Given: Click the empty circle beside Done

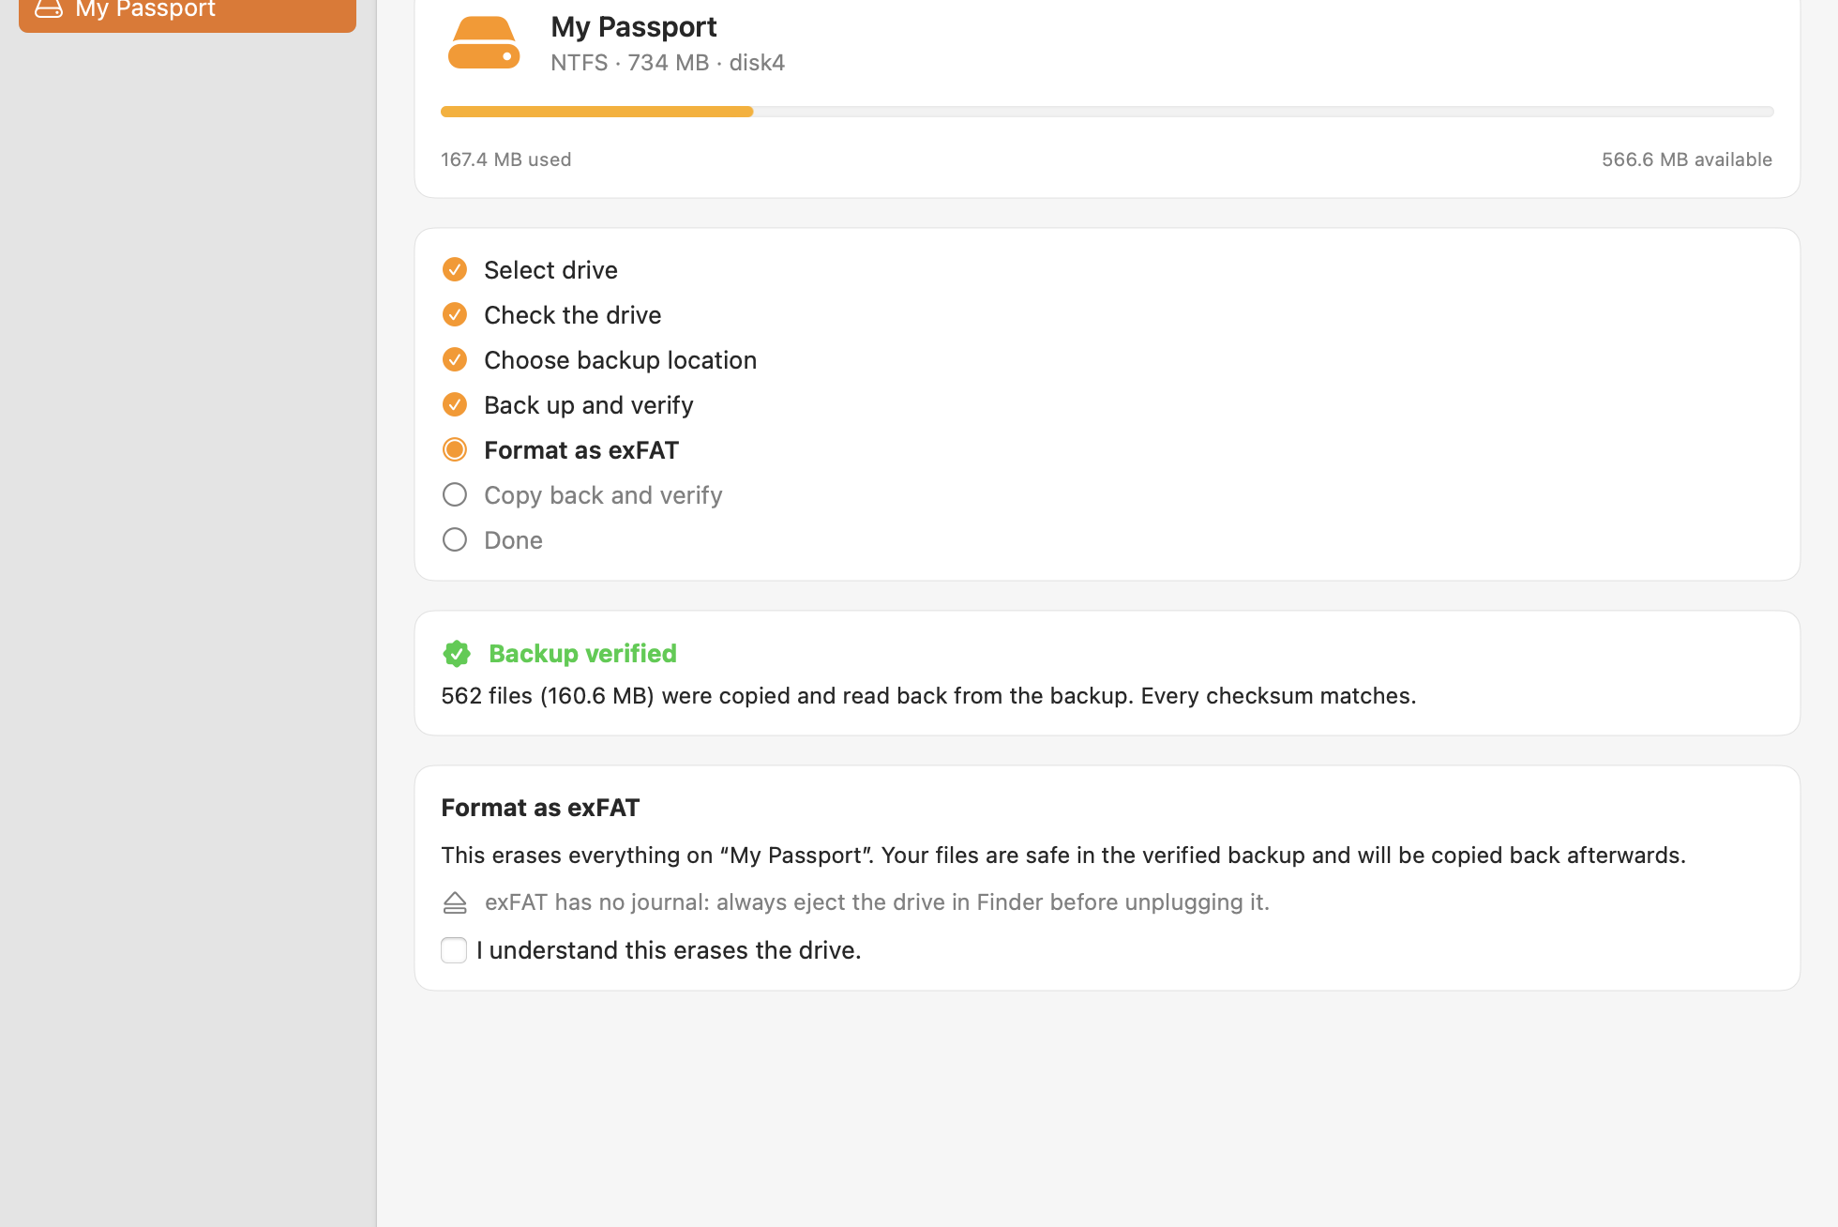Looking at the screenshot, I should tap(455, 539).
